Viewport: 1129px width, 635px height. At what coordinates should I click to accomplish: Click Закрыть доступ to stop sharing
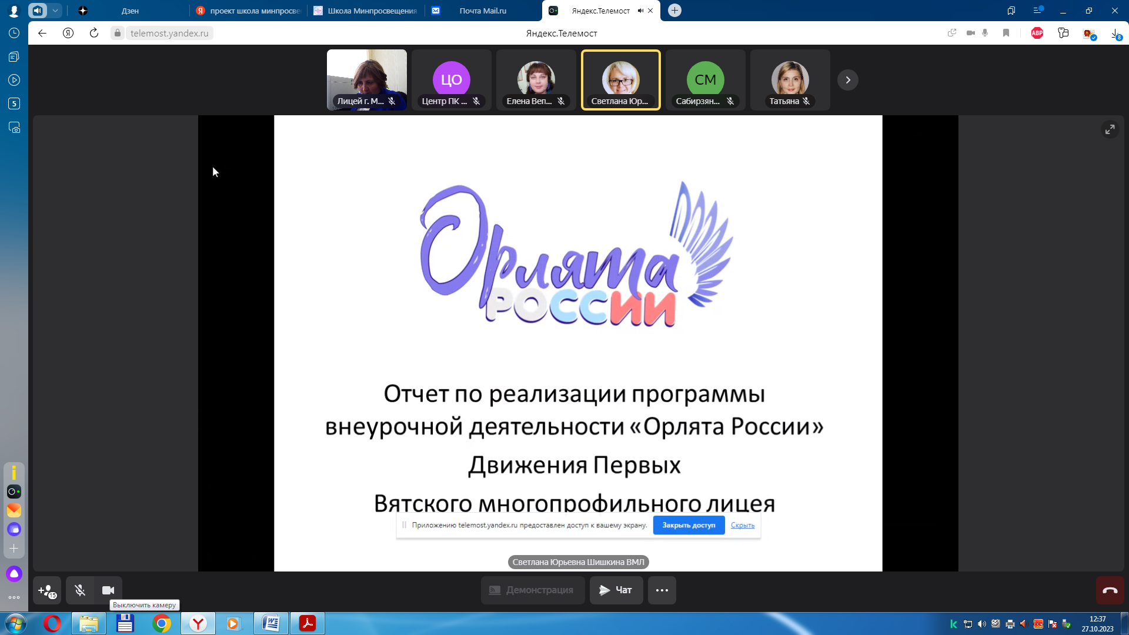click(689, 525)
